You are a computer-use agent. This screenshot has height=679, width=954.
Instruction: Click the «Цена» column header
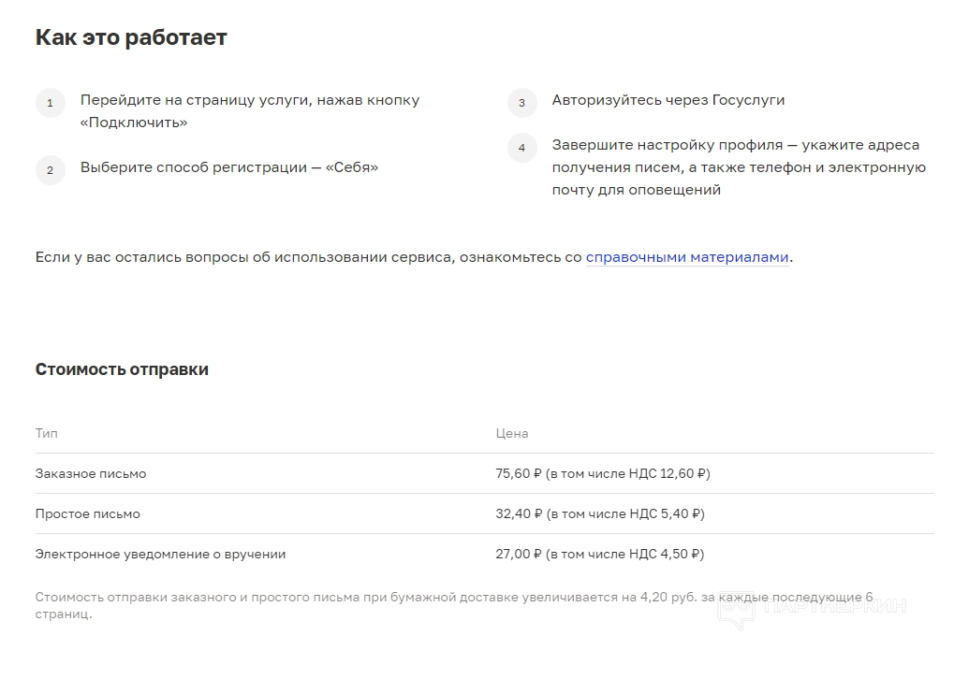[511, 433]
